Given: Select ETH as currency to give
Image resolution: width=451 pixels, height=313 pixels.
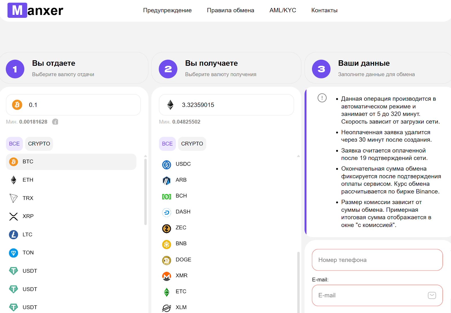Looking at the screenshot, I should point(28,180).
